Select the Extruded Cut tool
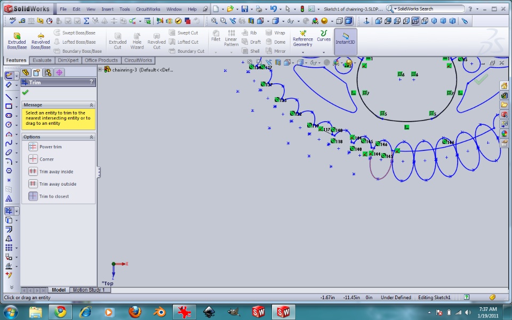The width and height of the screenshot is (512, 320). pos(117,41)
